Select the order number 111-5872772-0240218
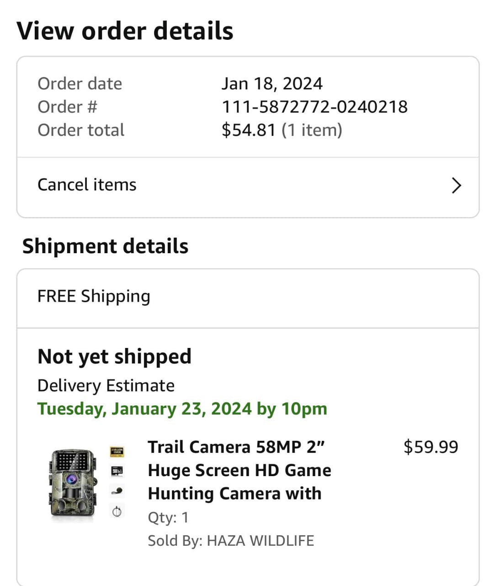The height and width of the screenshot is (586, 496). click(315, 107)
